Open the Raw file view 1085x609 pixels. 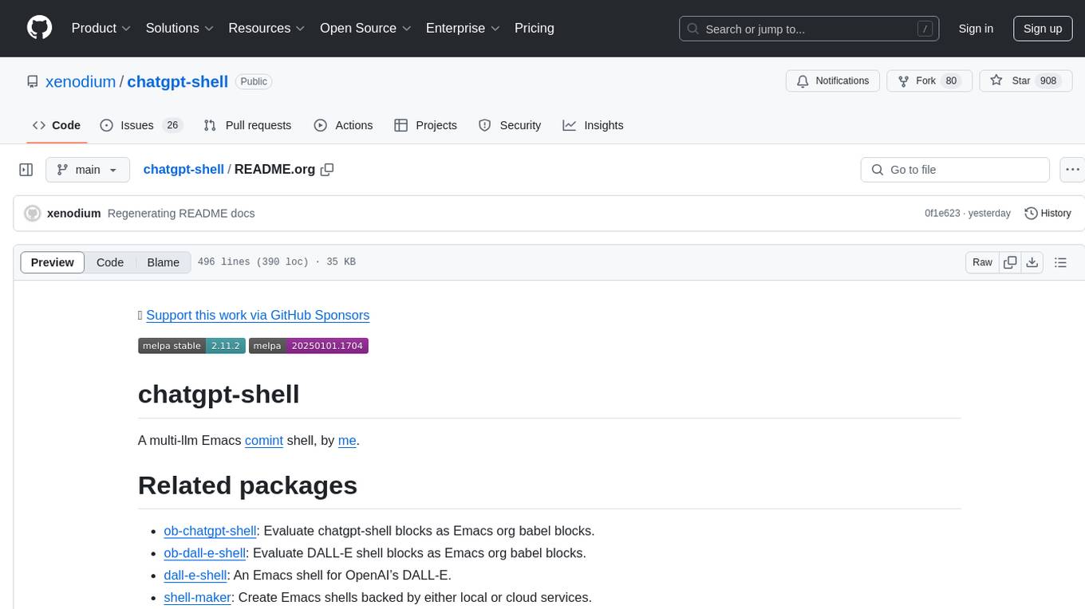pos(982,262)
